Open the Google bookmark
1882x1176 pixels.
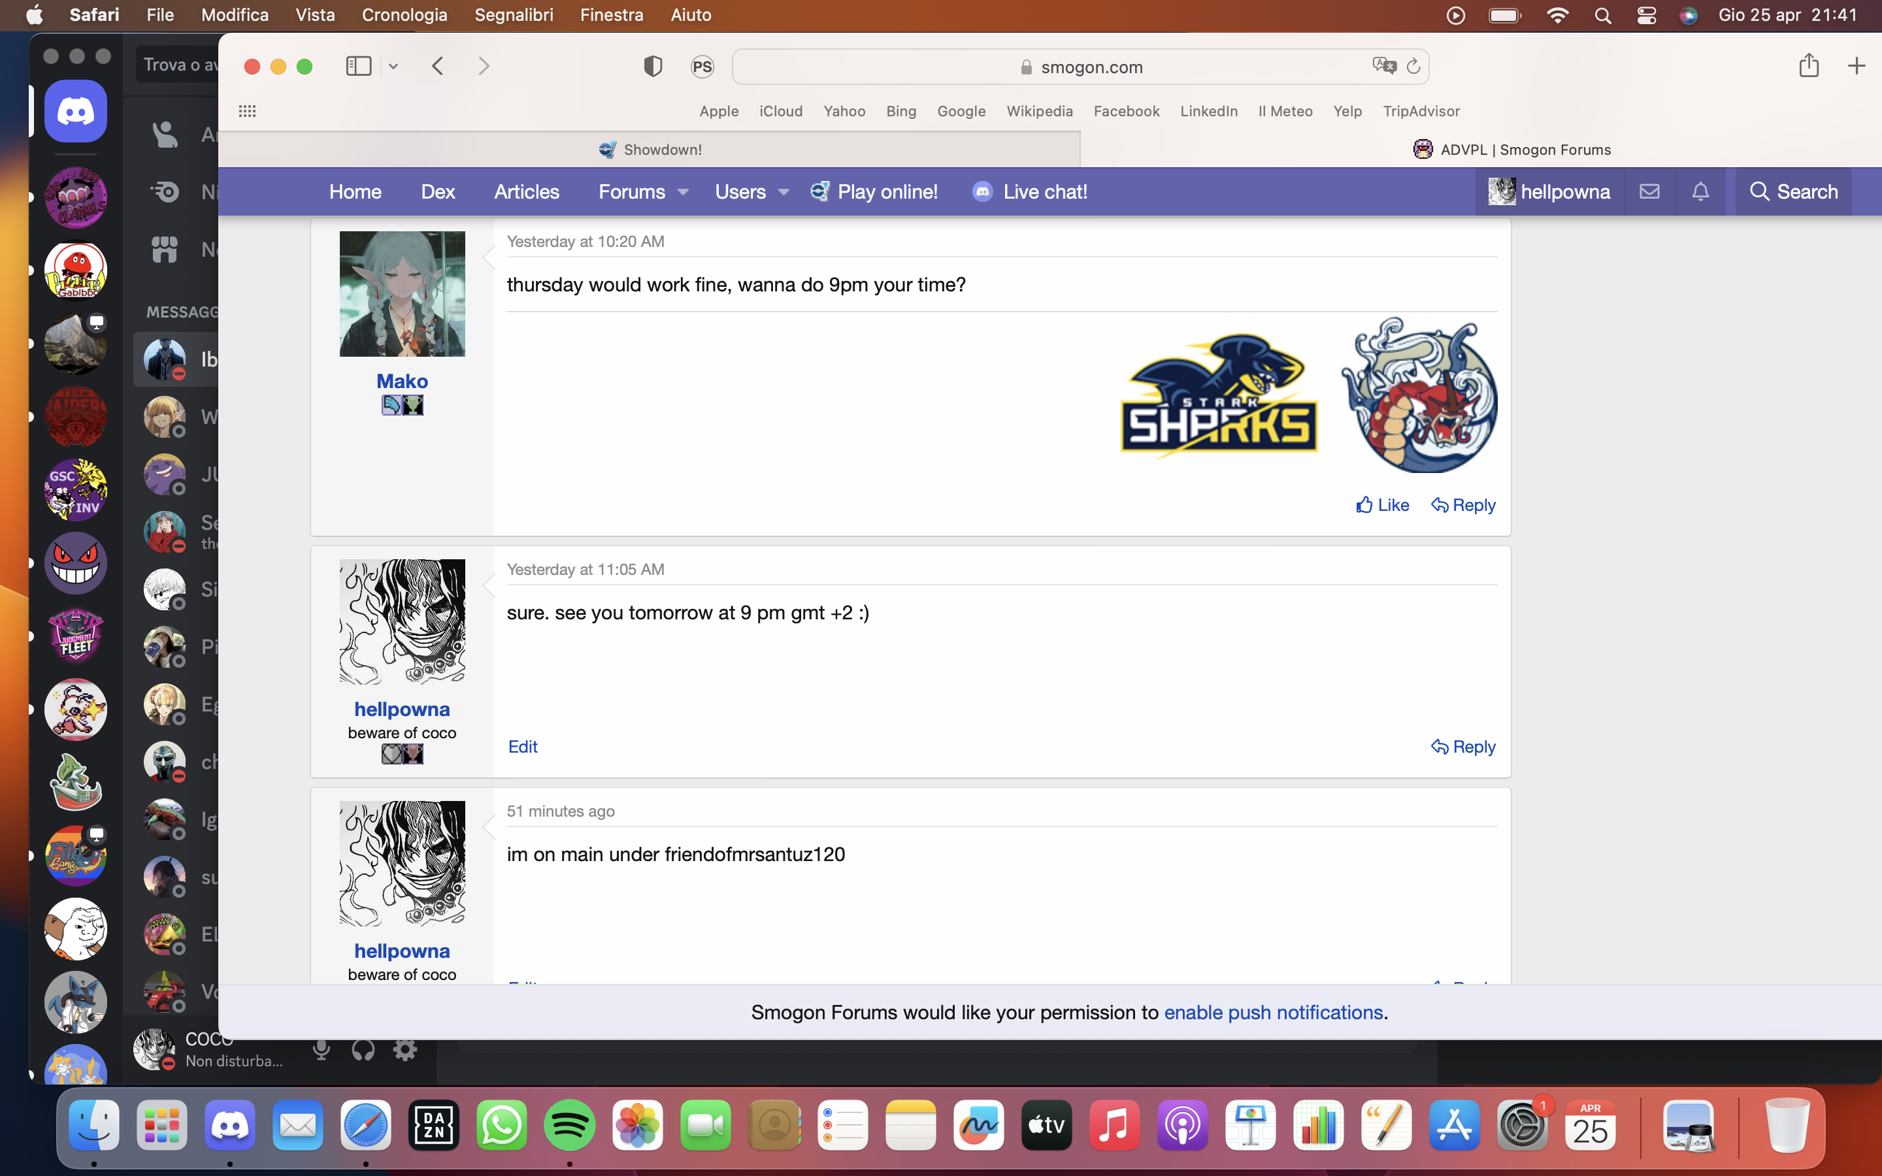click(x=961, y=111)
